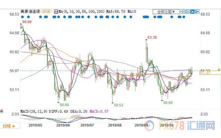Click the 50.52 low price marker
Screen dimensions: 221x138
(118, 105)
